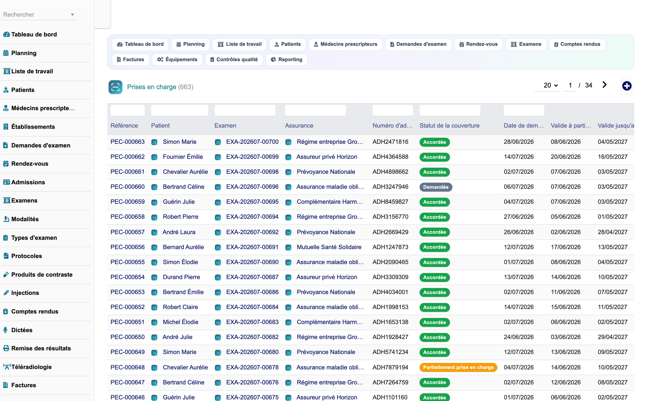Open the Contrôles qualité tab
The width and height of the screenshot is (648, 401).
234,60
